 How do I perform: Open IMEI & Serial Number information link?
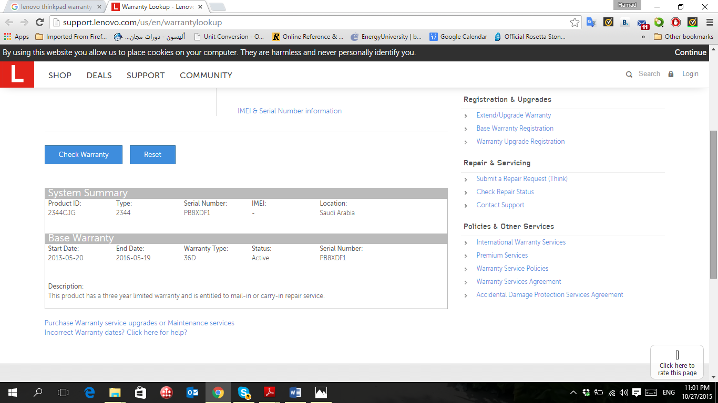click(290, 111)
